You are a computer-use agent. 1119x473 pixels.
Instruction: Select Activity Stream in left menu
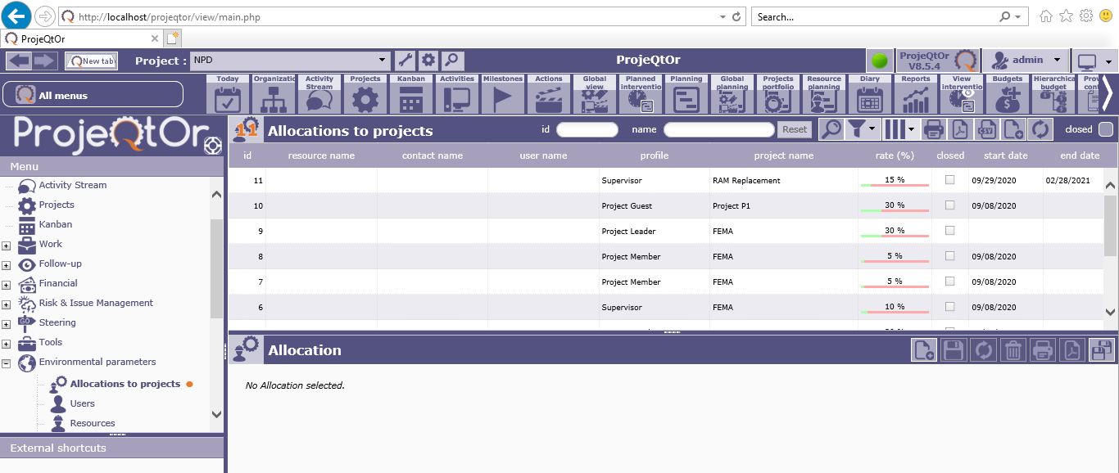pos(72,185)
